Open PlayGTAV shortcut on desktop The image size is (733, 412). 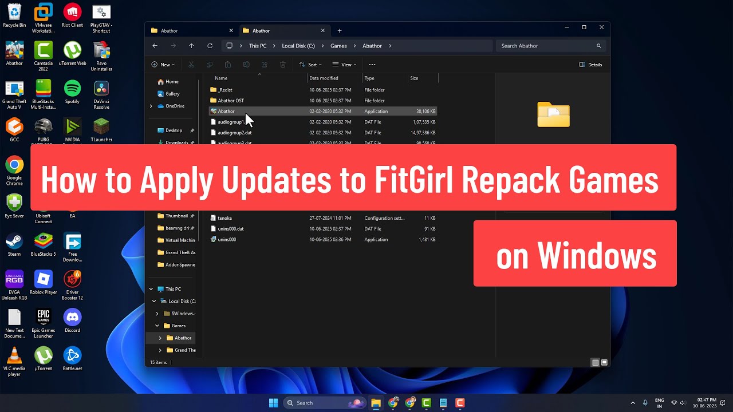coord(101,18)
